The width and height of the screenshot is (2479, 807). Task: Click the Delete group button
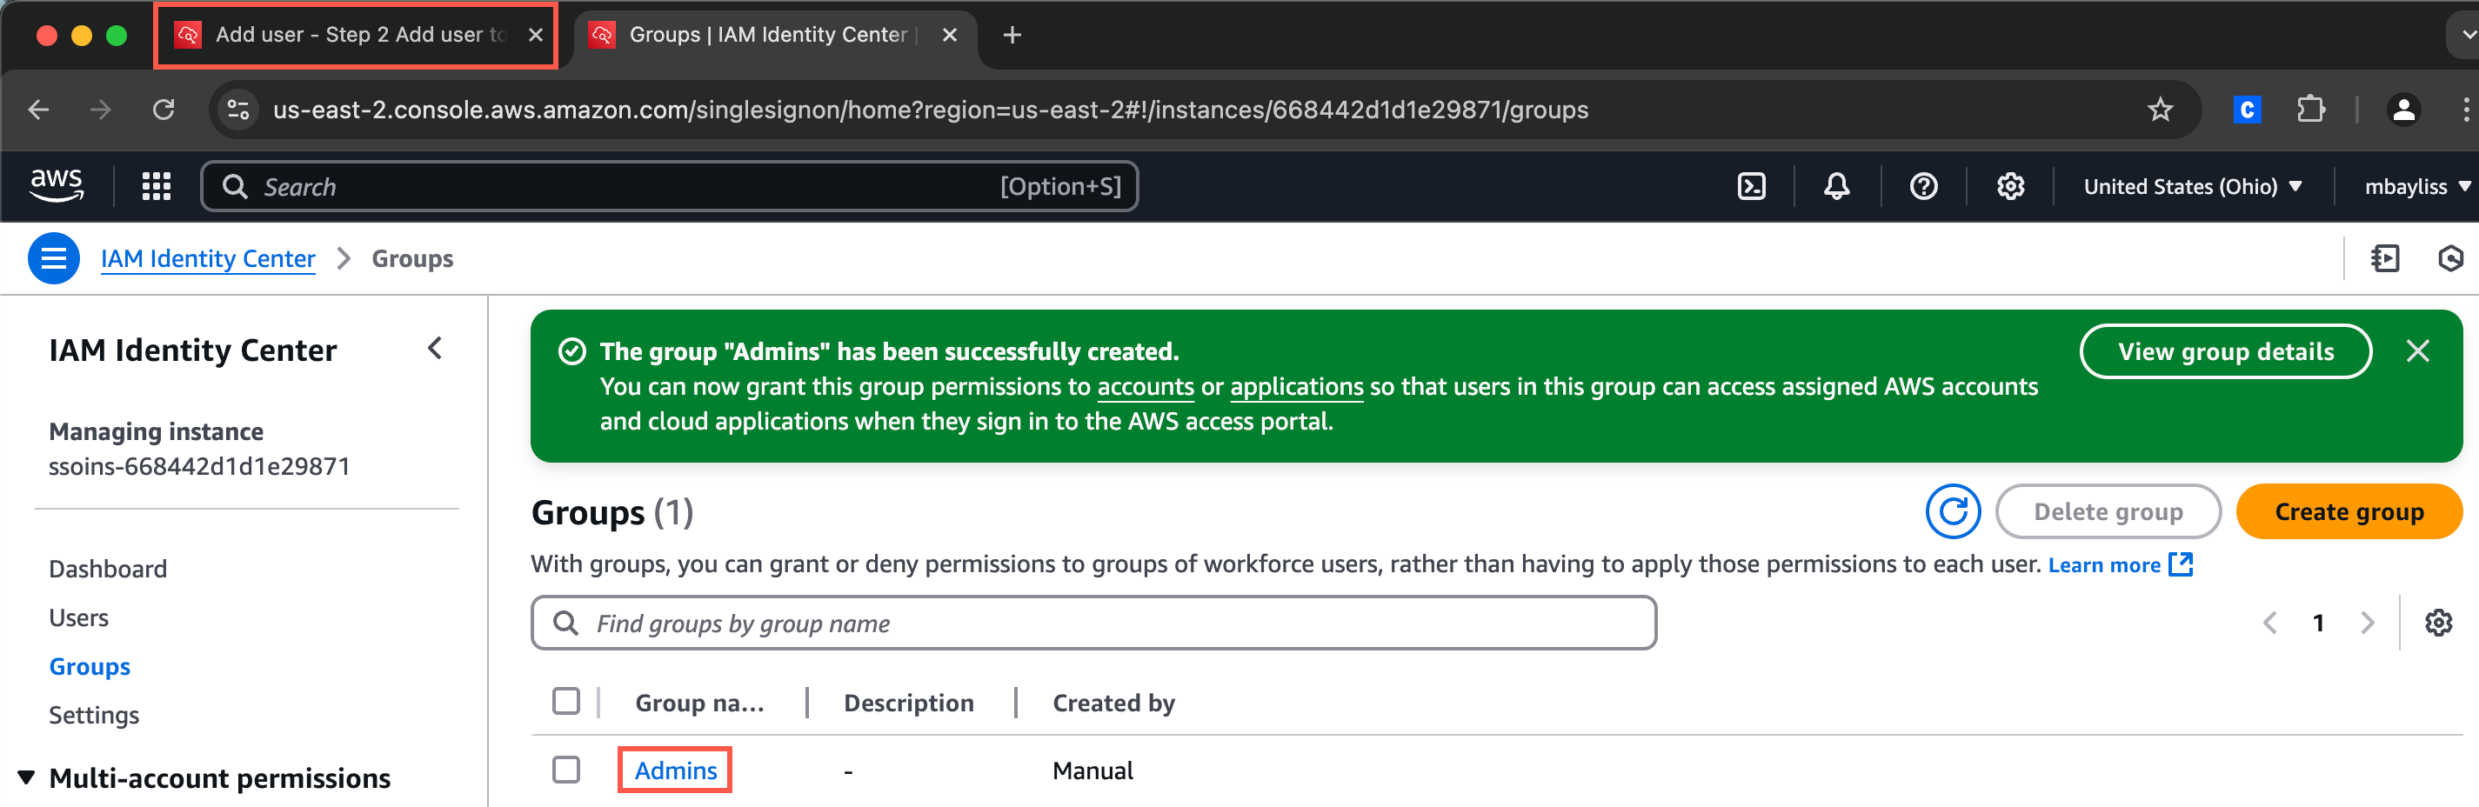click(x=2108, y=510)
